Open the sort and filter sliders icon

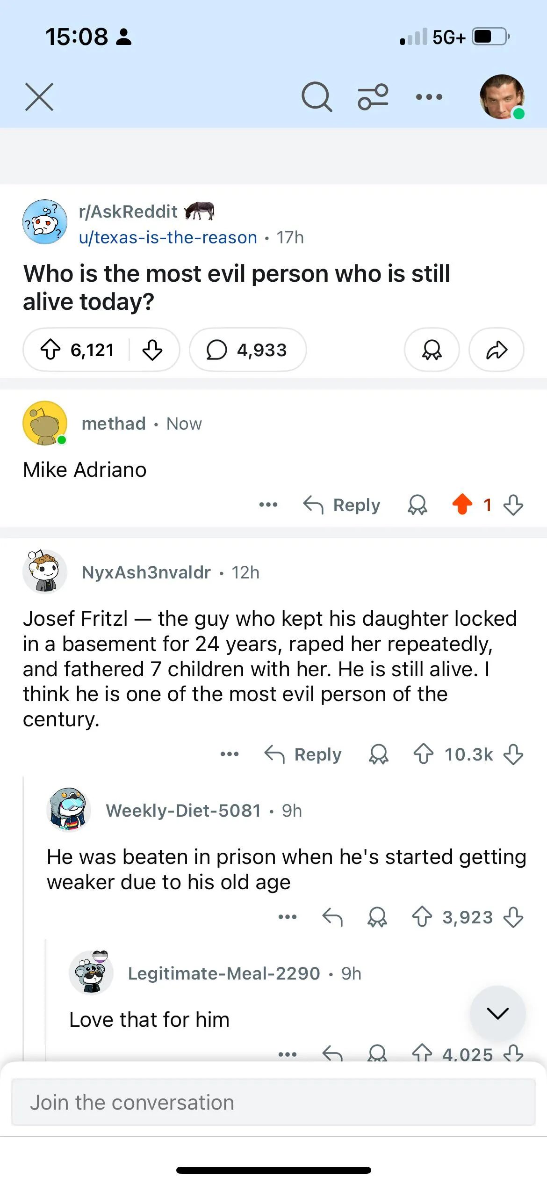373,97
